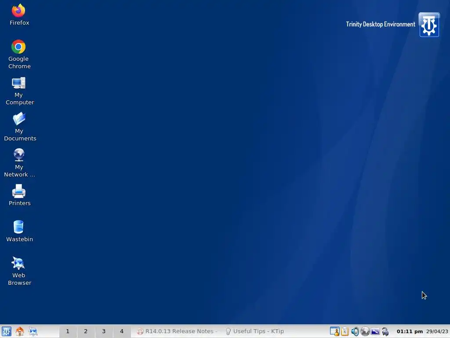This screenshot has width=450, height=338.
Task: Click the padlock tray icon
Action: (385, 331)
